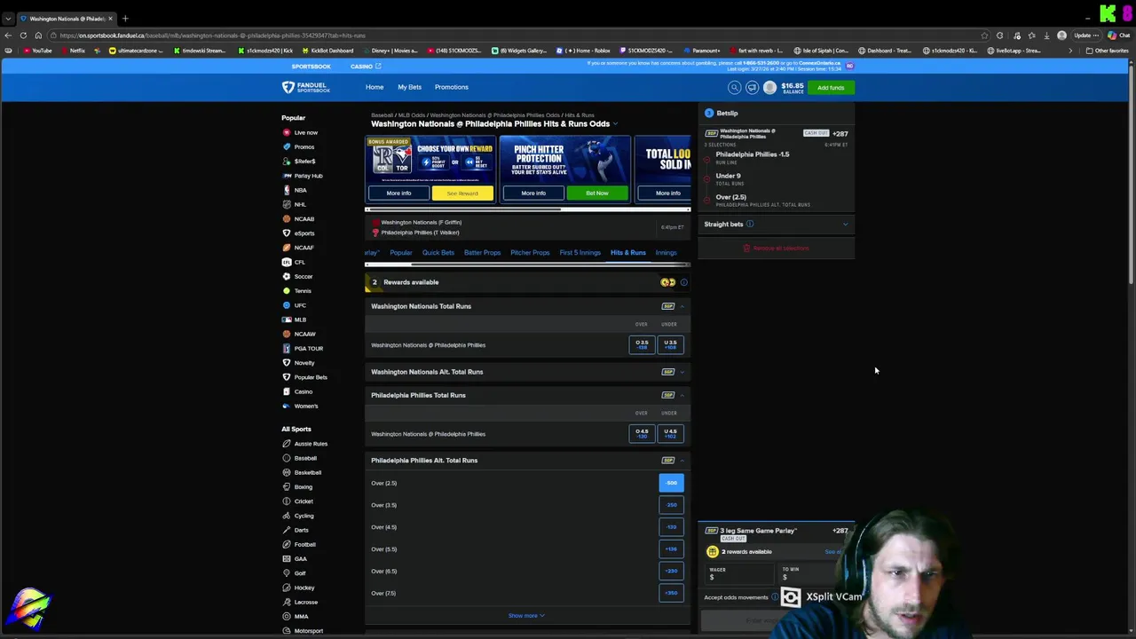Open rewards available info icon
Viewport: 1136px width, 639px height.
(x=683, y=282)
